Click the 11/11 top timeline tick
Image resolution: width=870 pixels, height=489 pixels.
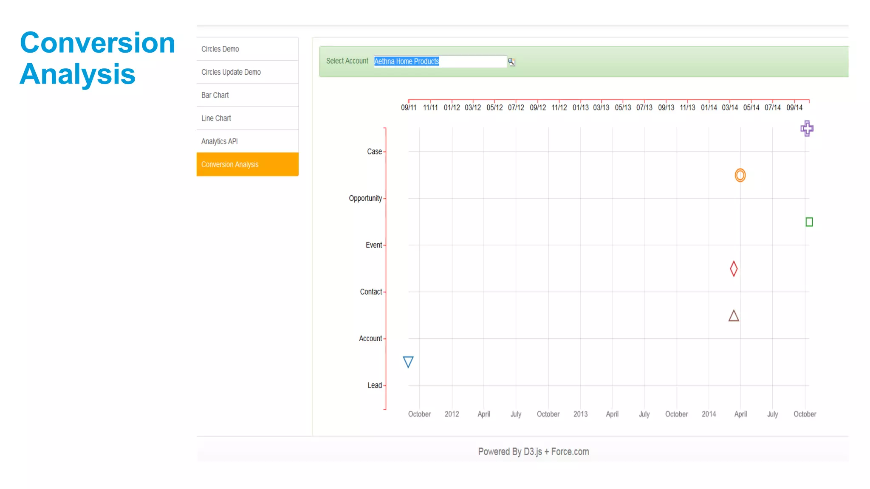click(x=430, y=108)
